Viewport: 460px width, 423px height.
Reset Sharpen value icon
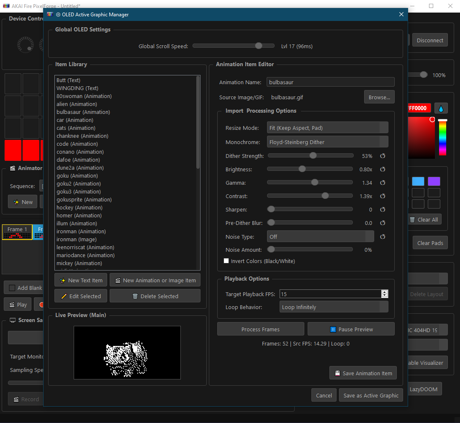point(383,209)
